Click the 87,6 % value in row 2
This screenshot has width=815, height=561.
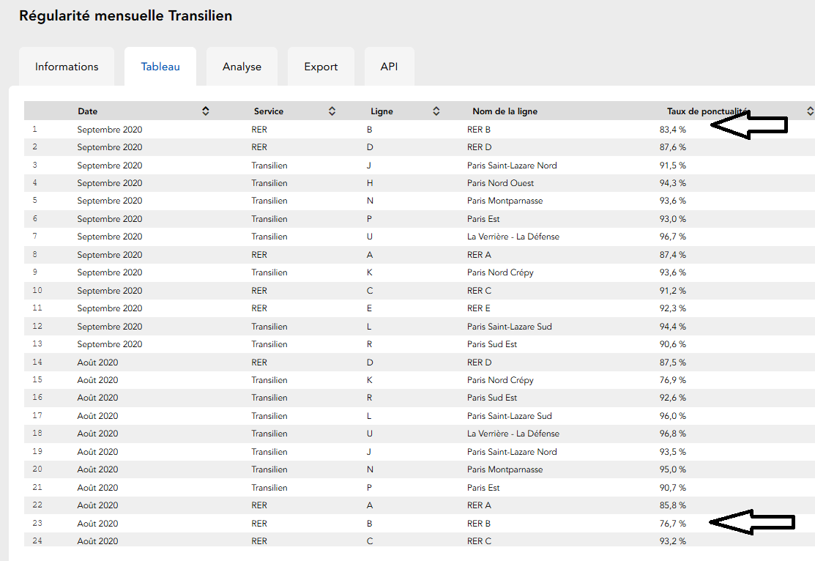point(673,147)
